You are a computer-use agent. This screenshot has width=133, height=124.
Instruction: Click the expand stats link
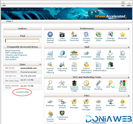coord(22,92)
